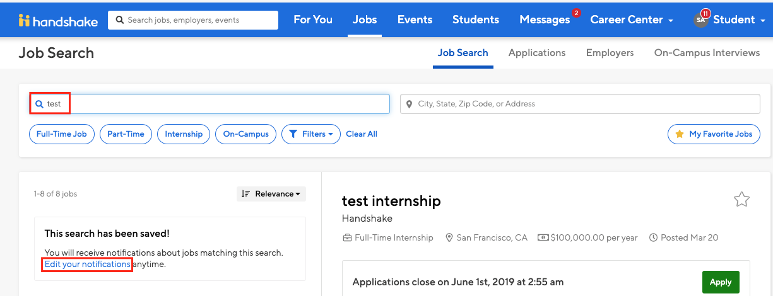Click the Handshake logo in header
The height and width of the screenshot is (296, 773).
click(x=58, y=21)
